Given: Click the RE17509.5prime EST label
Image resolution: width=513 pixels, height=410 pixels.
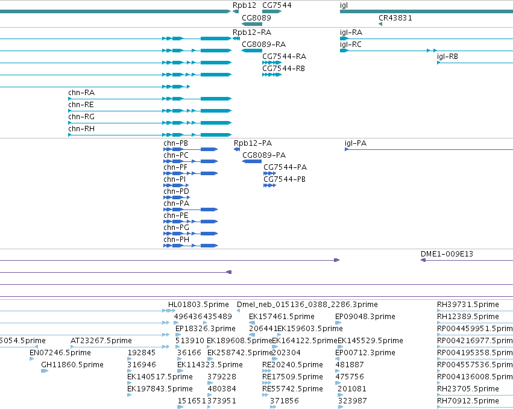Looking at the screenshot, I should point(292,377).
